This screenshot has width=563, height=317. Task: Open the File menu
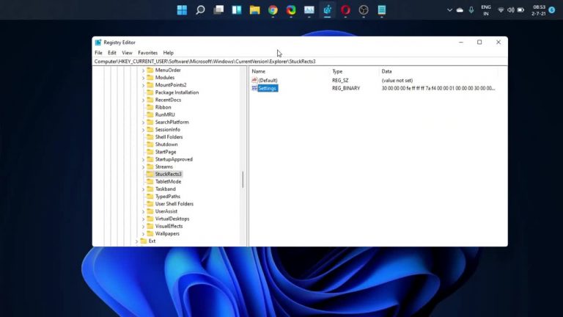(x=98, y=53)
